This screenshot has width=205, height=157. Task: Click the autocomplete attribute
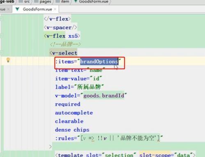(x=74, y=113)
